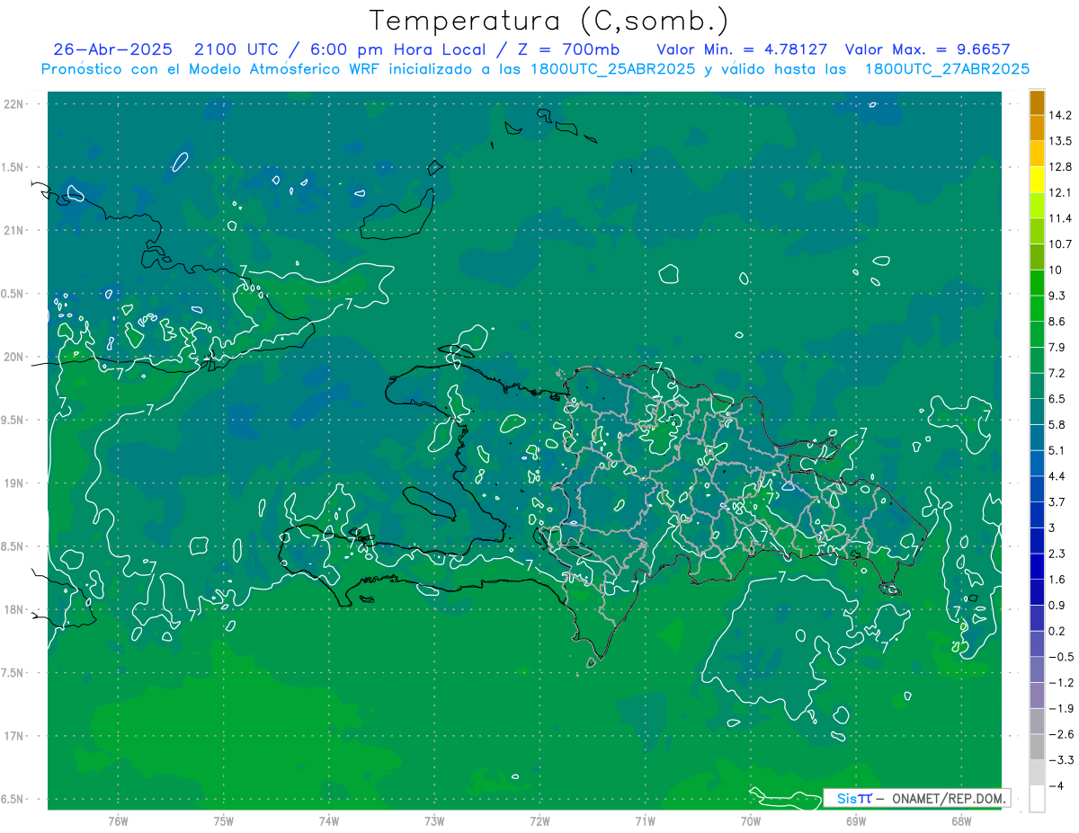The image size is (1079, 833).
Task: Click the '74W' longitude label
Action: (329, 820)
